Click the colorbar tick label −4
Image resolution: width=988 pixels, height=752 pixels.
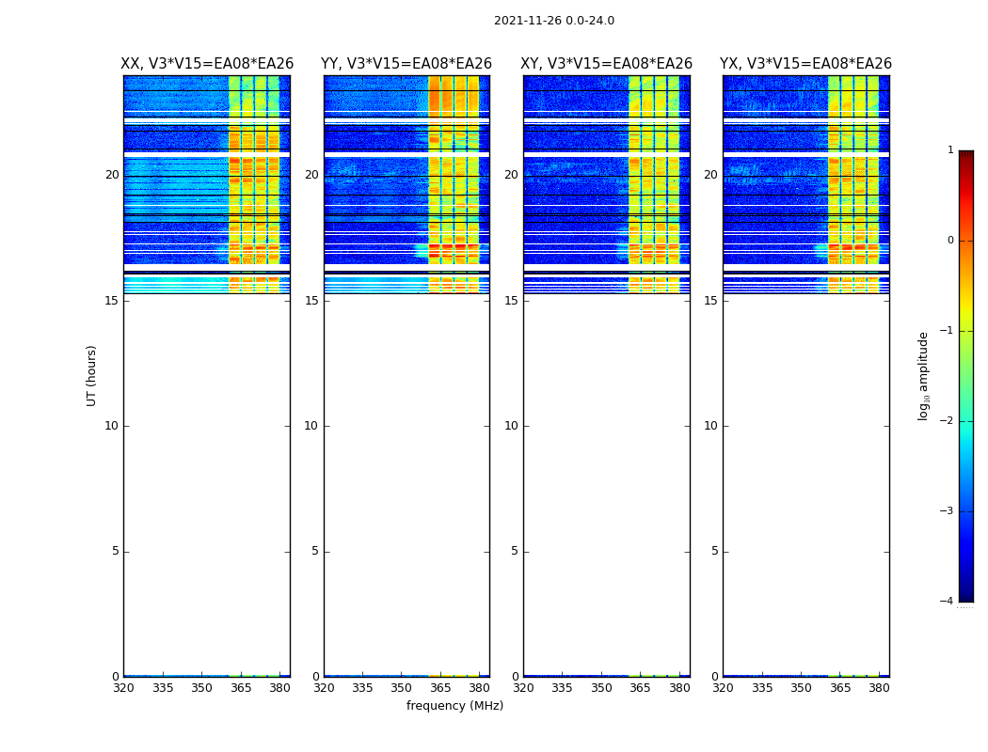(x=947, y=602)
